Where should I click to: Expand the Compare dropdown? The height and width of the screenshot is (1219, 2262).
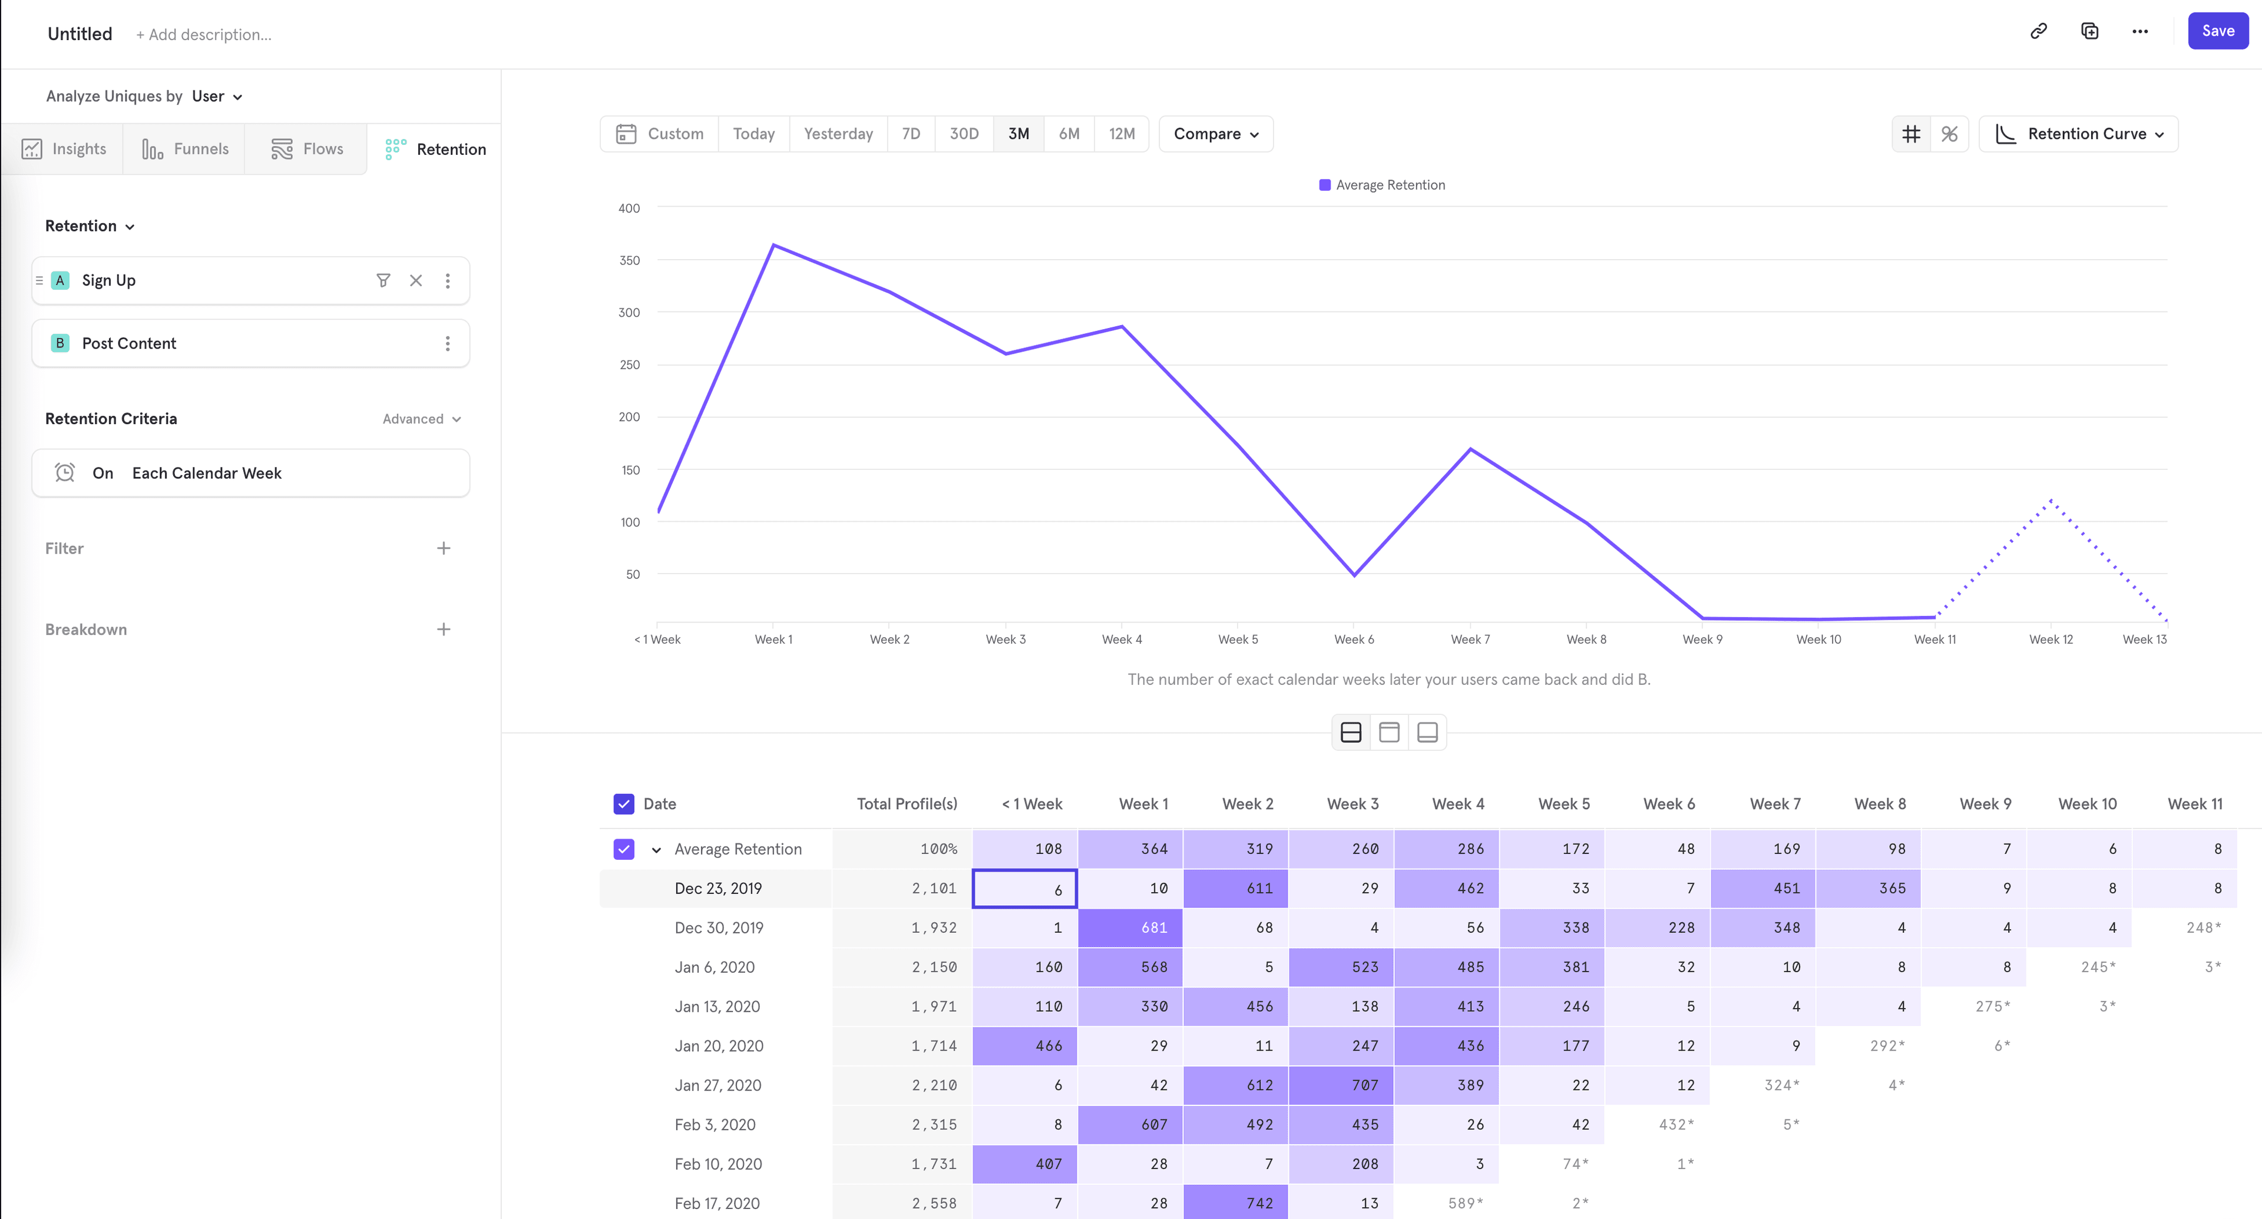(x=1215, y=134)
